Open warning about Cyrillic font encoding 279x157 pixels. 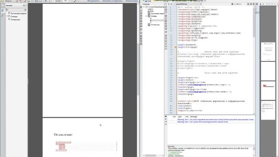pyautogui.click(x=203, y=122)
